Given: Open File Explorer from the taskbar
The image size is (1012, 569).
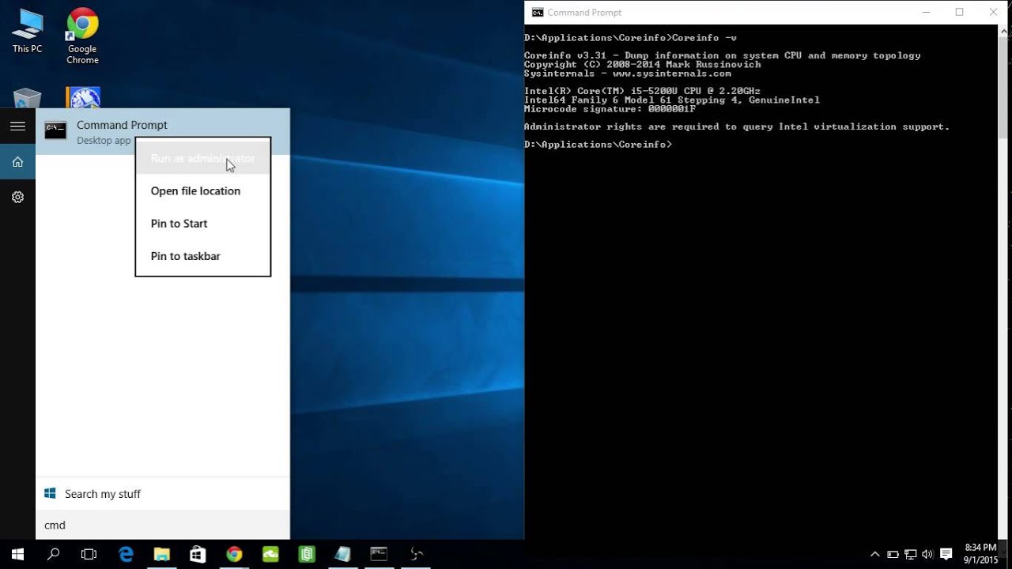Looking at the screenshot, I should [162, 553].
